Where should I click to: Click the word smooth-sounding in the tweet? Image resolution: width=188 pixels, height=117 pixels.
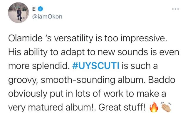(78, 80)
